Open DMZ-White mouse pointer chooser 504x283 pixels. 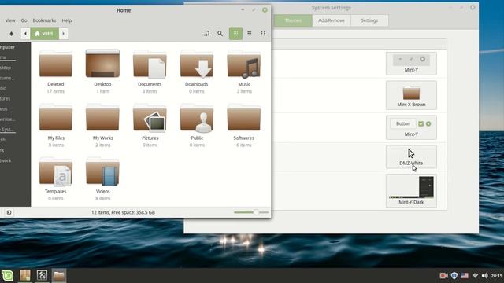click(411, 157)
